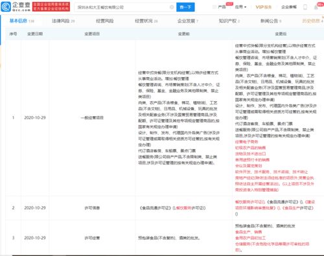Click sequence number 2 in the table
The height and width of the screenshot is (256, 324).
click(x=13, y=207)
